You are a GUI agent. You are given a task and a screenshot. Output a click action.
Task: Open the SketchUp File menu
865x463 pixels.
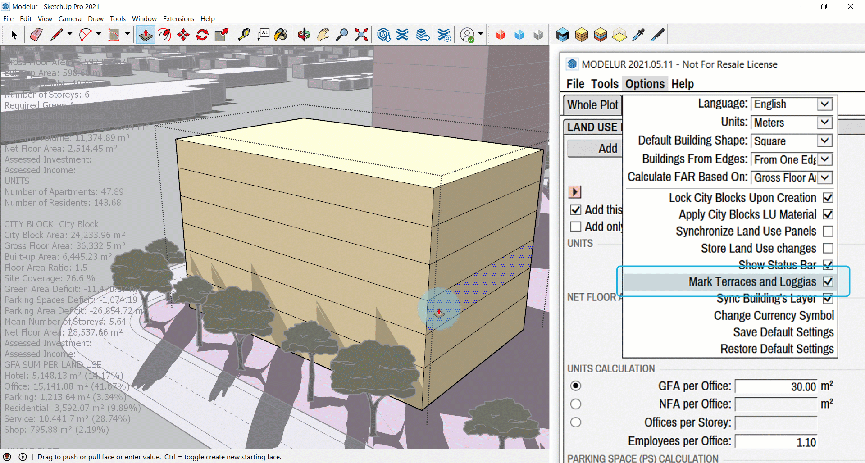pos(8,19)
